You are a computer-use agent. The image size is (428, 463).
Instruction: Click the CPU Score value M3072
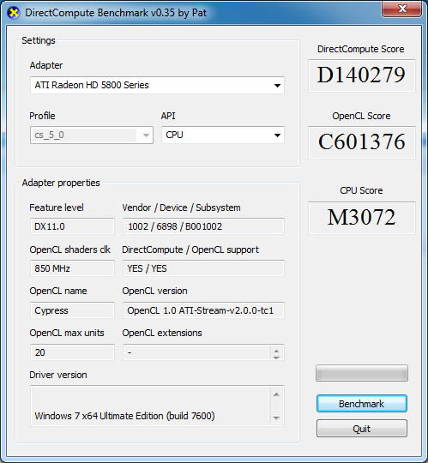click(x=361, y=218)
